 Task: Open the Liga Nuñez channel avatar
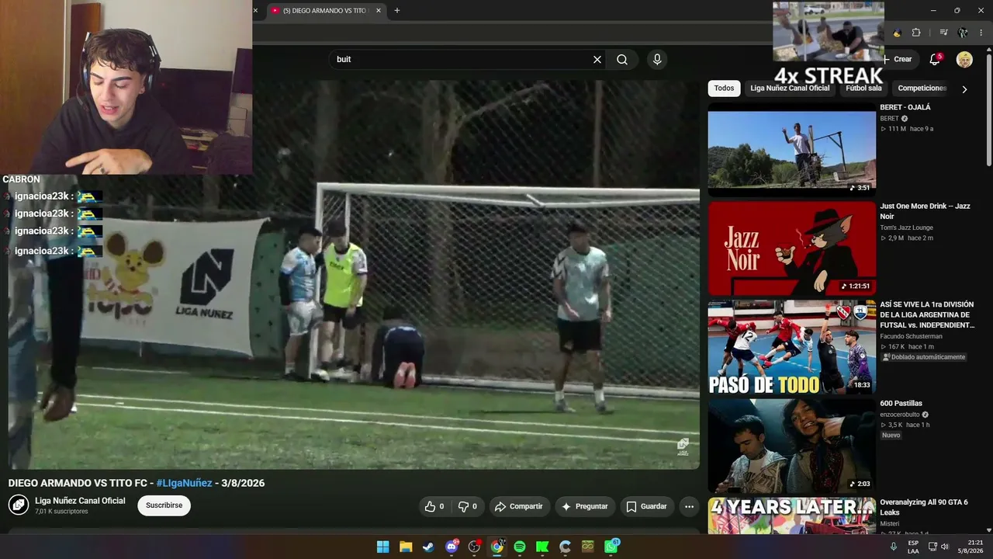click(x=19, y=505)
